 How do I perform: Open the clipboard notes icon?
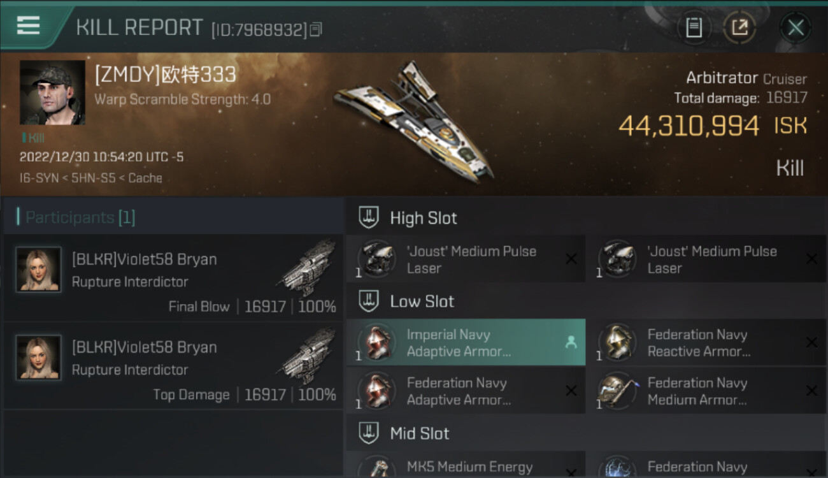pos(694,27)
